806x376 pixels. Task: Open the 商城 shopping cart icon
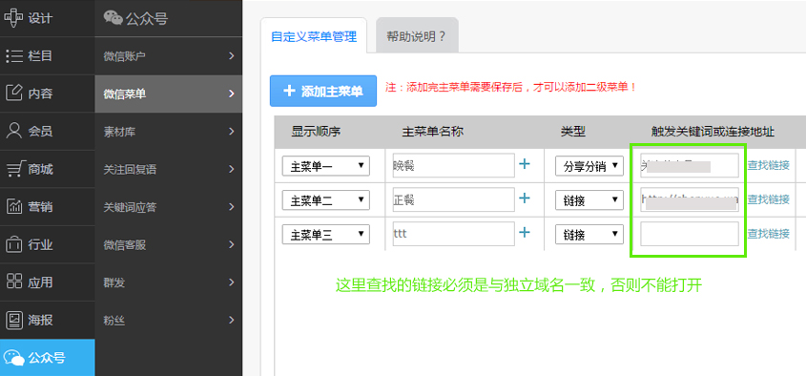pos(14,169)
